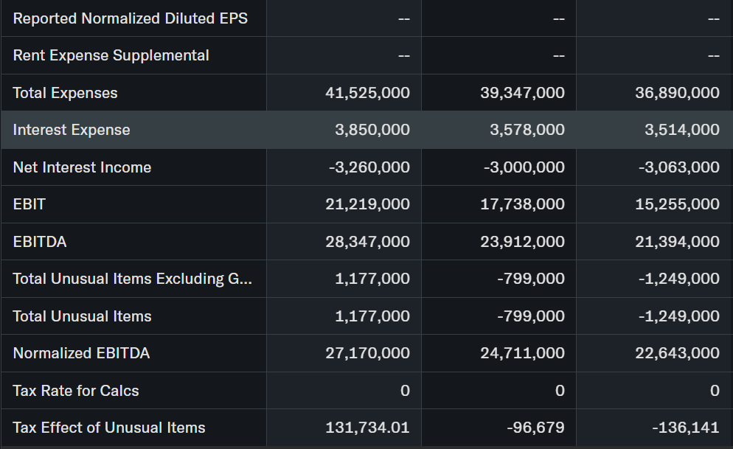Click the Net Interest Income label
This screenshot has height=449, width=733.
(x=82, y=167)
